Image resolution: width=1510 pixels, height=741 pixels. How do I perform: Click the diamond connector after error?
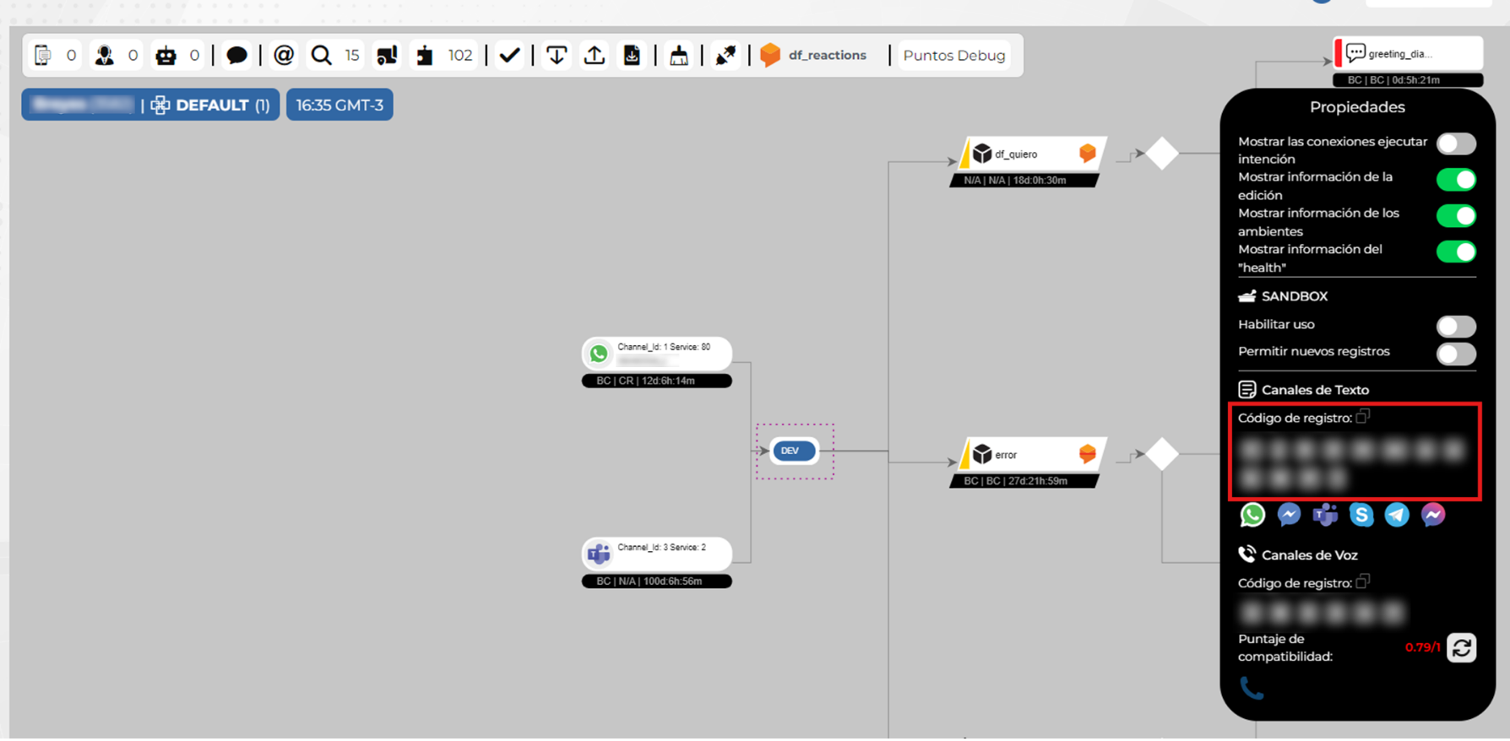tap(1163, 454)
